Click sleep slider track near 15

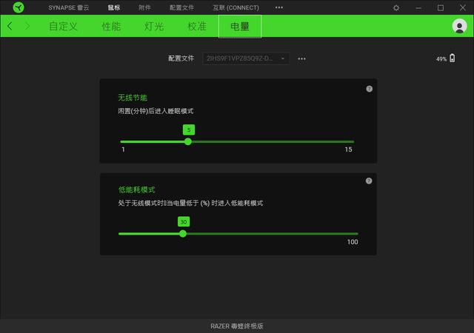(349, 141)
